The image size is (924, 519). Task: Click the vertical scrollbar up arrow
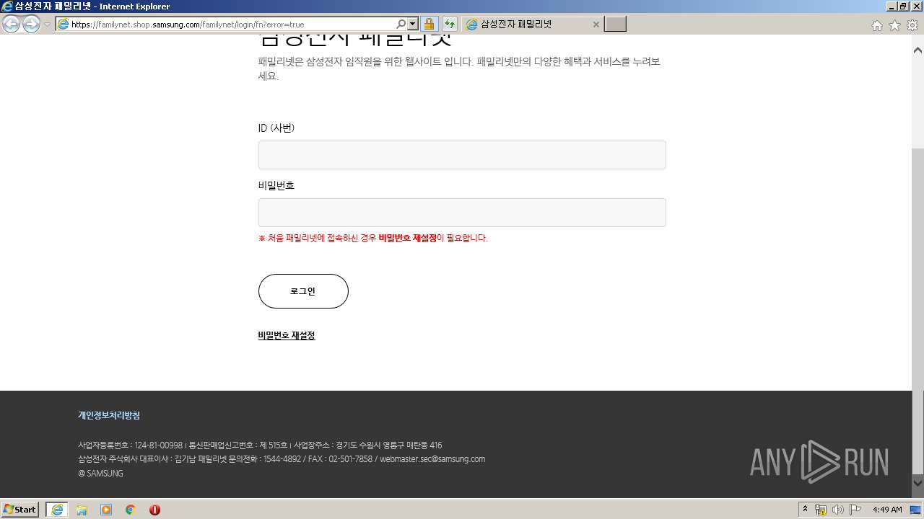click(x=918, y=50)
